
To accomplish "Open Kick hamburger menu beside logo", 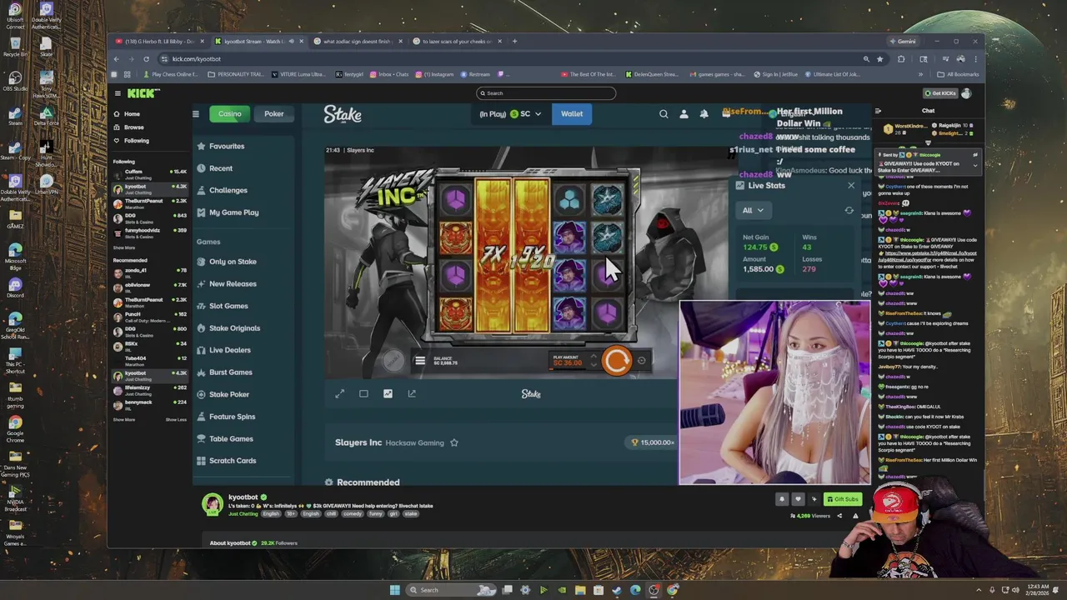I will [x=118, y=93].
